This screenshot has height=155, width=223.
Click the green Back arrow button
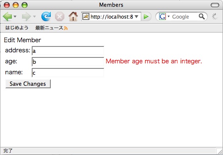click(7, 16)
